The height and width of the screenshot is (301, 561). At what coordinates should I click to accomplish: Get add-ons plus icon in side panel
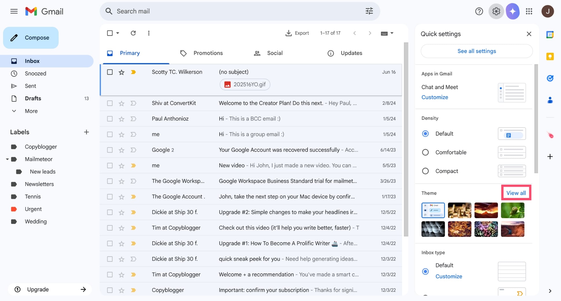point(550,157)
